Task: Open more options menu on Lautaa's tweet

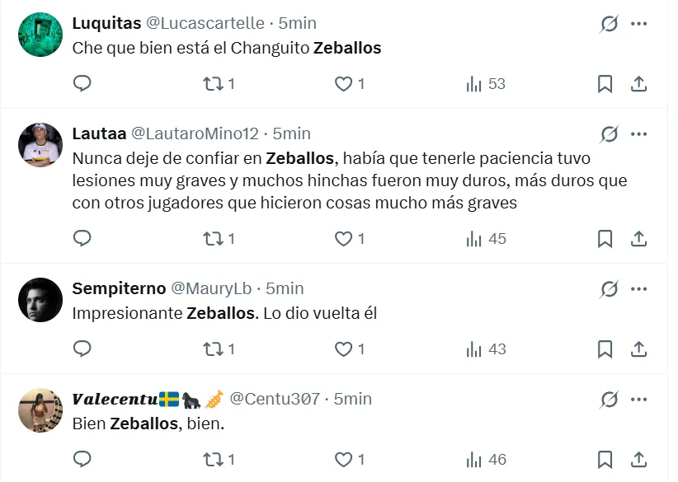Action: 638,134
